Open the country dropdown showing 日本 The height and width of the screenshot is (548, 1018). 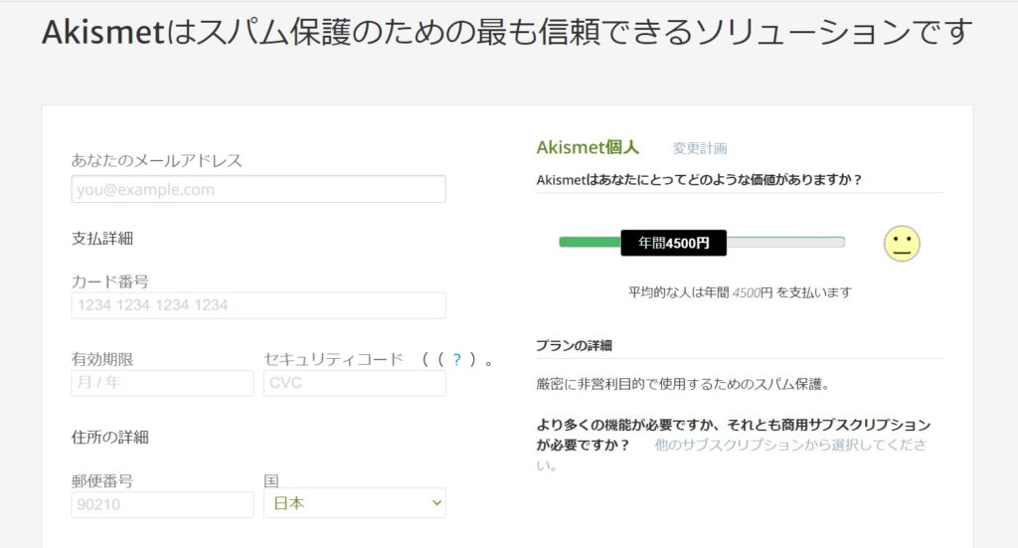coord(355,503)
